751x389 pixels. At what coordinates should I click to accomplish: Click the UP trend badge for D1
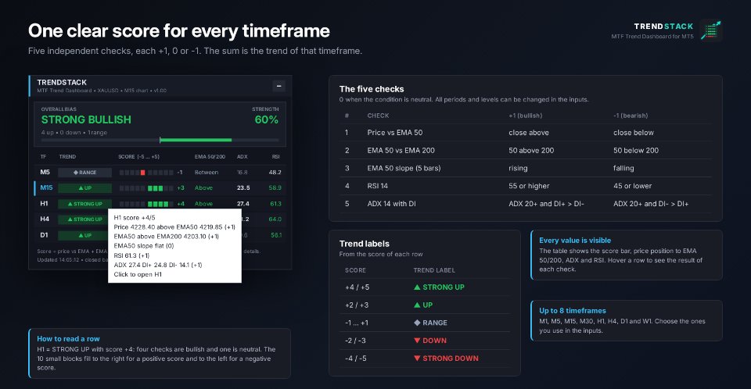[84, 235]
